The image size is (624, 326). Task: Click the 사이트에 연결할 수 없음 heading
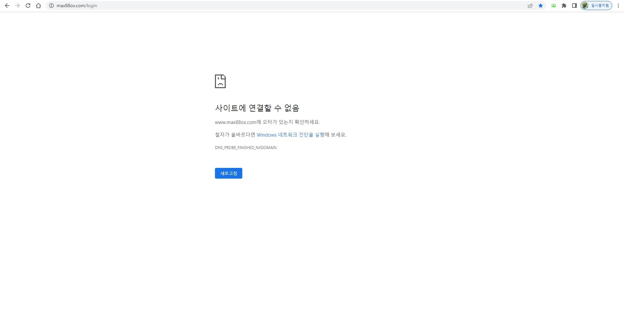(257, 108)
